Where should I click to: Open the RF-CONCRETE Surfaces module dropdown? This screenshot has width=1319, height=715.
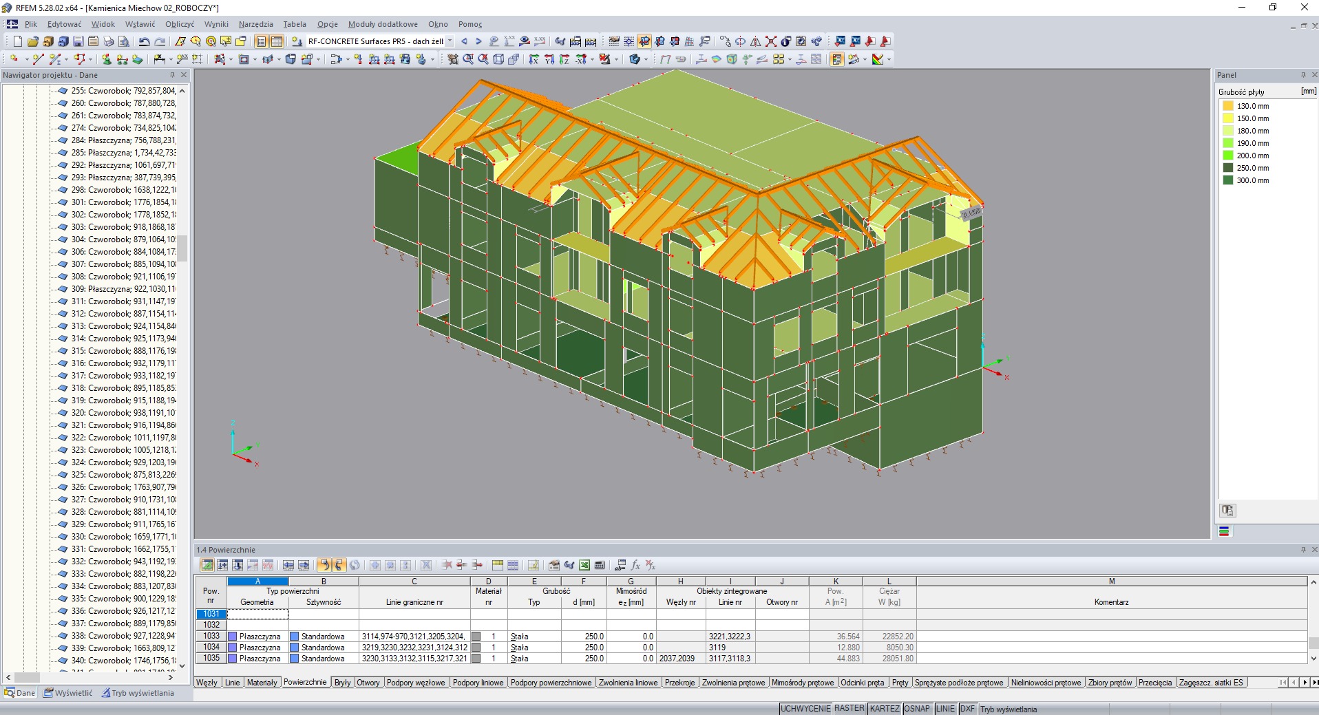tap(450, 41)
